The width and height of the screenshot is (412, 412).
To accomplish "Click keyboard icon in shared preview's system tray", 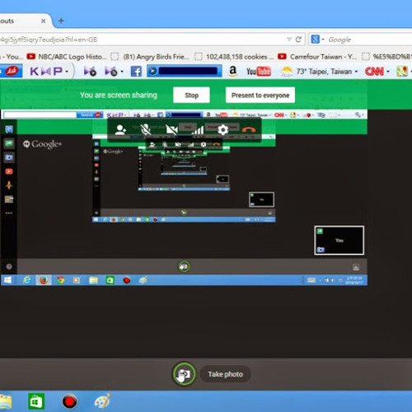I will pyautogui.click(x=311, y=280).
